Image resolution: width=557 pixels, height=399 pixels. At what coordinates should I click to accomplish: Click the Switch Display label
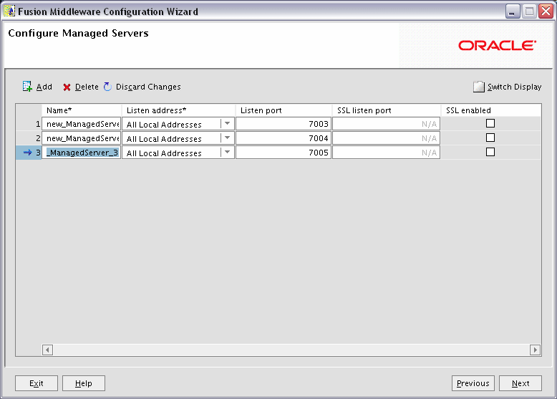coord(514,87)
